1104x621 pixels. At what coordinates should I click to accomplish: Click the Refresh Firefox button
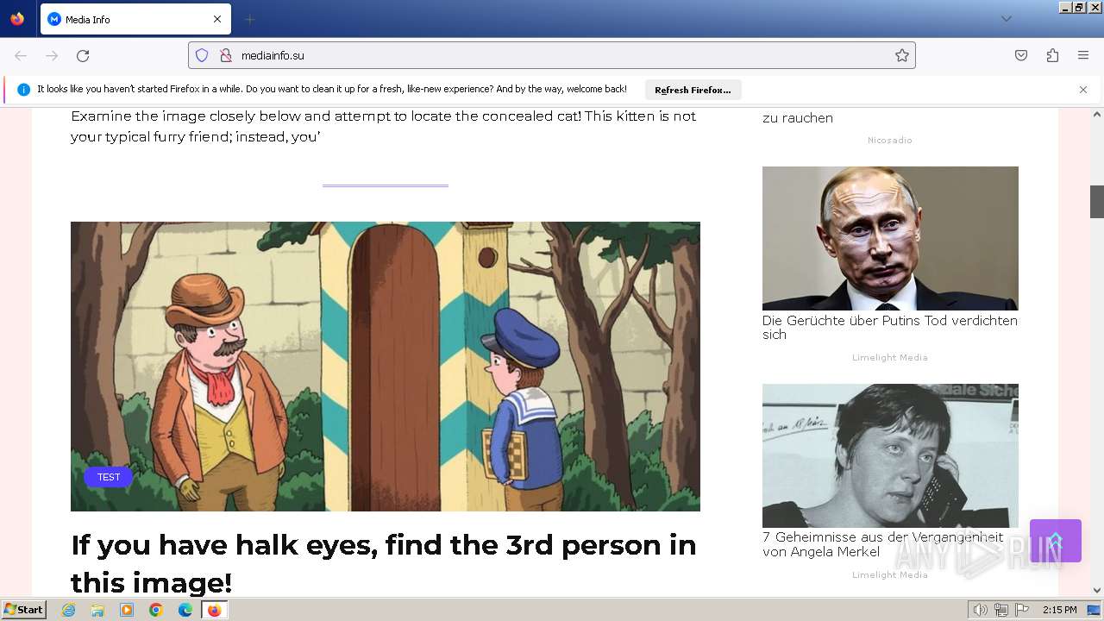(693, 90)
